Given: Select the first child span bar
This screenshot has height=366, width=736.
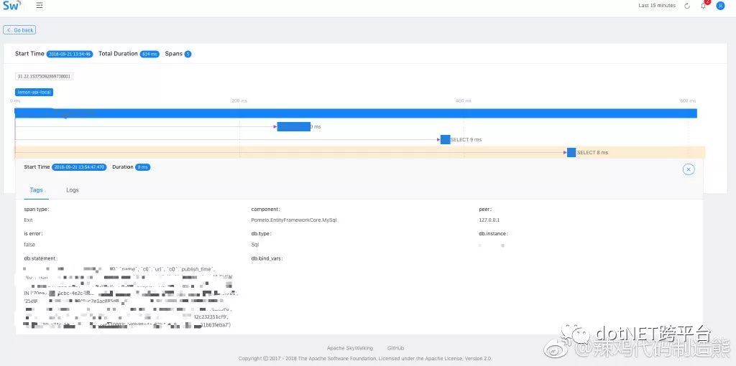Looking at the screenshot, I should [293, 126].
